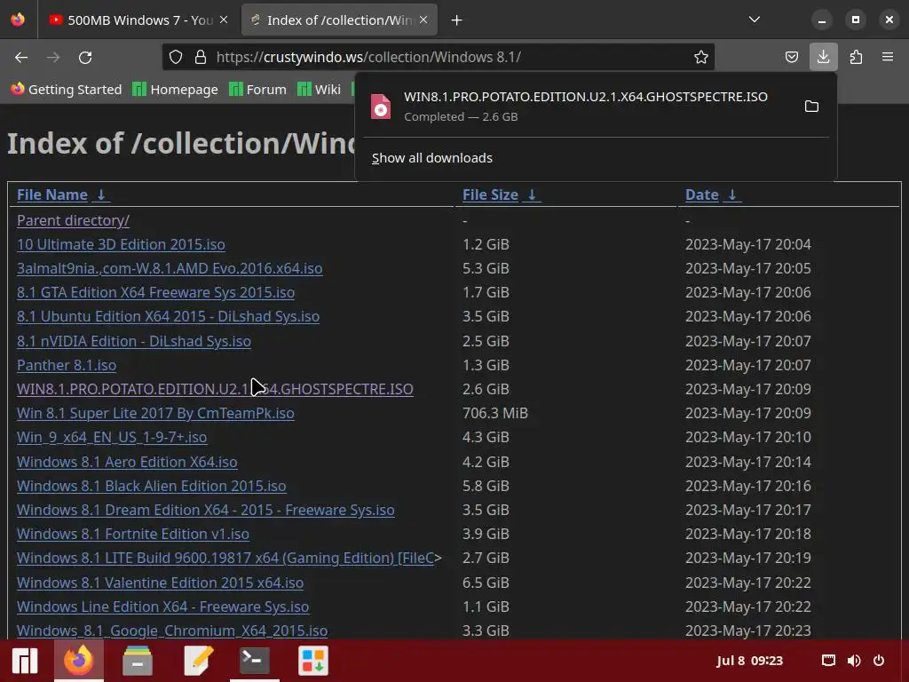
Task: Download Panther 8.1.iso
Action: click(67, 365)
